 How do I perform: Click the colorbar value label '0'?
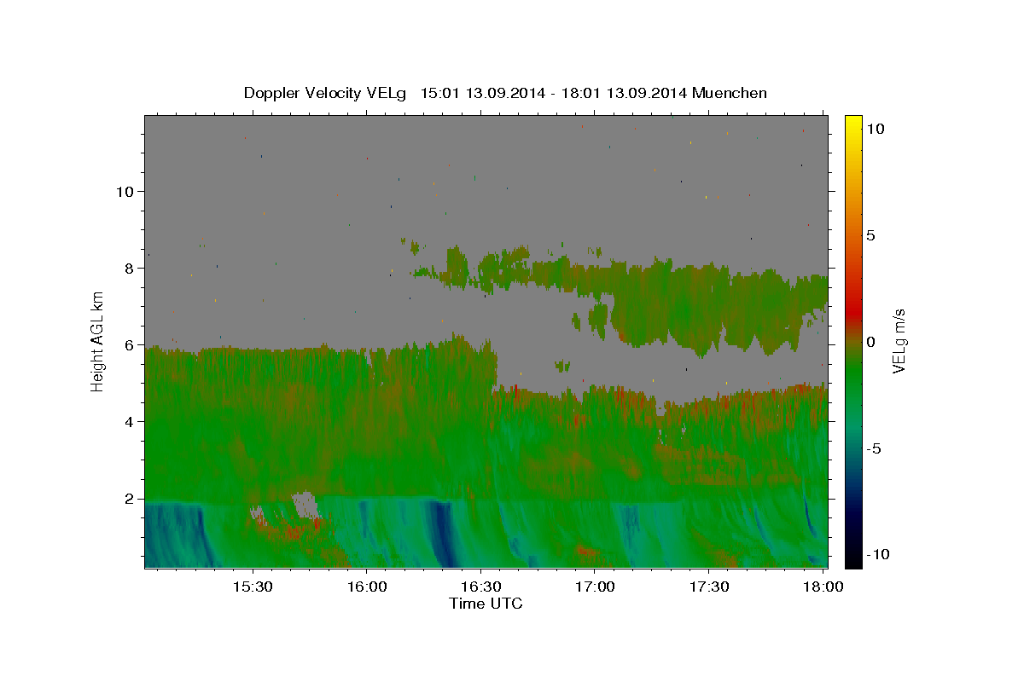click(870, 342)
